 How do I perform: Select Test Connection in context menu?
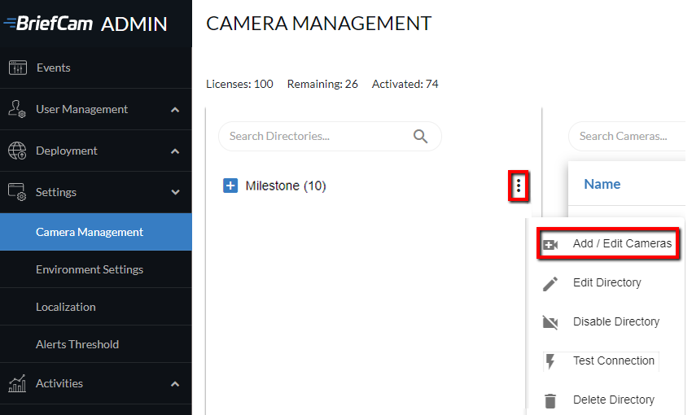pyautogui.click(x=613, y=360)
